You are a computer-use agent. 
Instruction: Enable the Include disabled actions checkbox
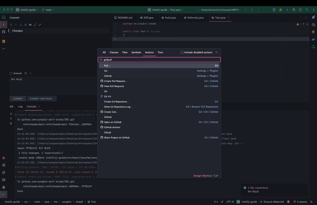[182, 53]
